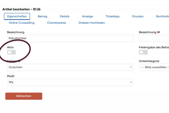Open the Eigenschaften tab

[17, 16]
